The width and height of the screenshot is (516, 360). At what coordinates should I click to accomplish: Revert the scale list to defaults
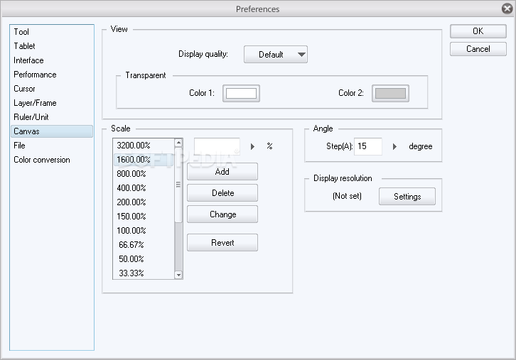222,242
